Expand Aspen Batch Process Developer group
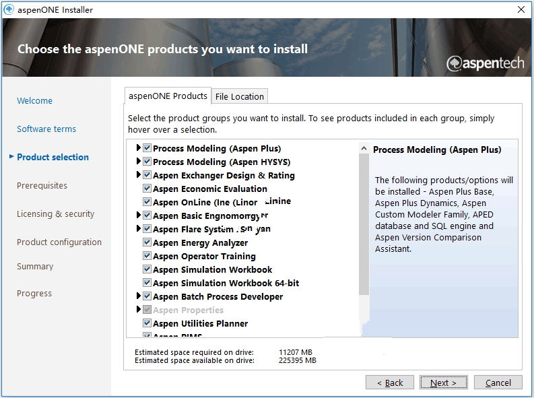The image size is (534, 398). click(138, 296)
